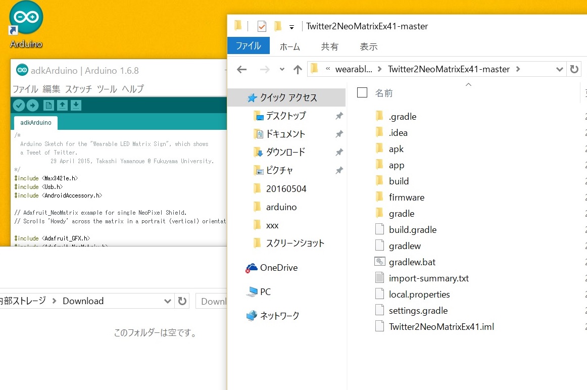587x390 pixels.
Task: Select the settings.gradle file name
Action: pyautogui.click(x=418, y=310)
